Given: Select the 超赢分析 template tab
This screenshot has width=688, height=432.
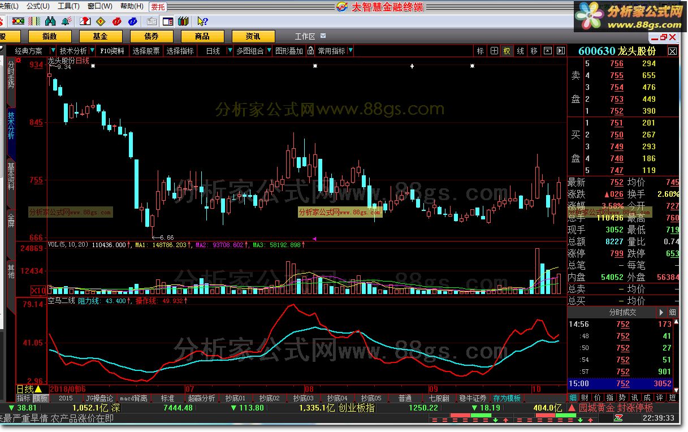Looking at the screenshot, I should pyautogui.click(x=201, y=398).
